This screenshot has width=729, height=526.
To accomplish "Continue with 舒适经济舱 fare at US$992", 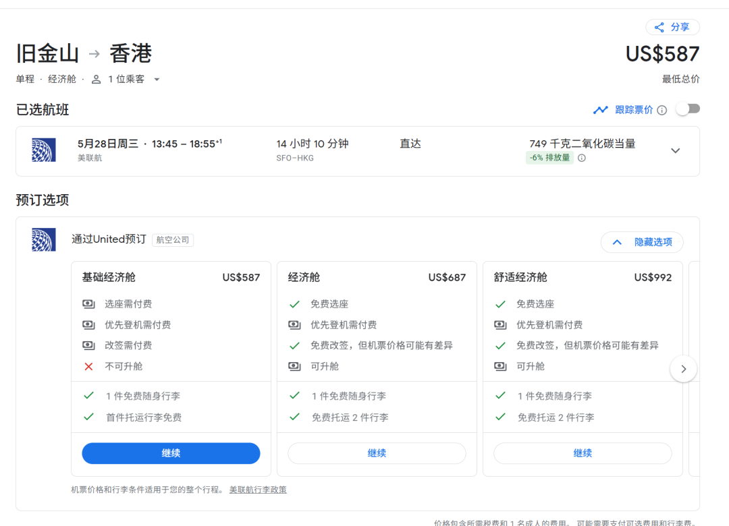I will pyautogui.click(x=583, y=453).
